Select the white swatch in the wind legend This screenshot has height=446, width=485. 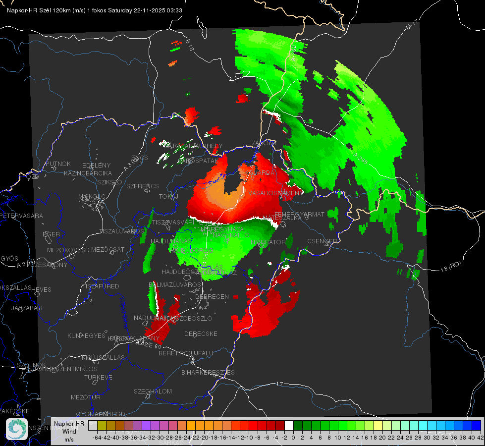[289, 426]
